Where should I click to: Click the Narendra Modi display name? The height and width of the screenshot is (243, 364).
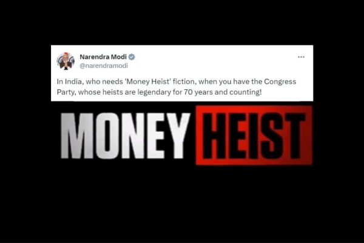click(x=103, y=56)
